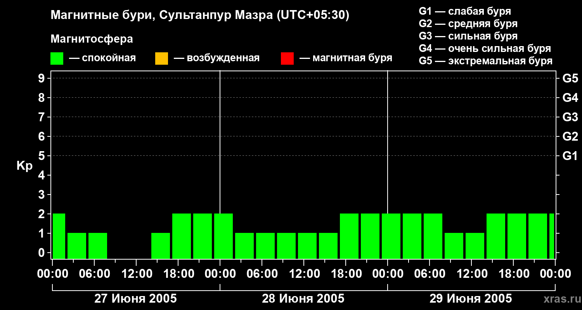The height and width of the screenshot is (310, 582).
Task: Click the '06:00' time label for 29 Июня
Action: pyautogui.click(x=430, y=274)
